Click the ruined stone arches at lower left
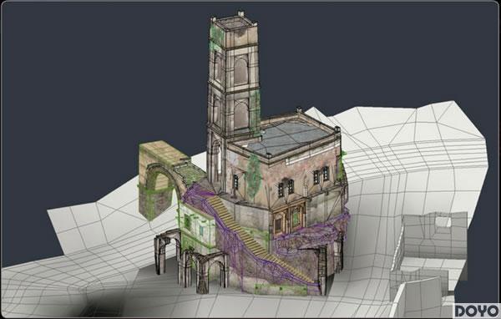This screenshot has width=501, height=319. pyautogui.click(x=191, y=261)
